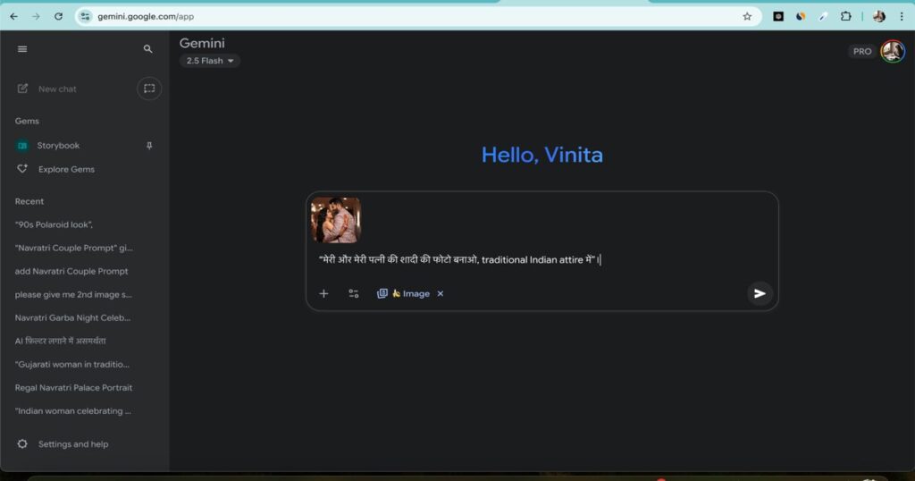Open Explore Gems
The image size is (915, 481).
(66, 169)
